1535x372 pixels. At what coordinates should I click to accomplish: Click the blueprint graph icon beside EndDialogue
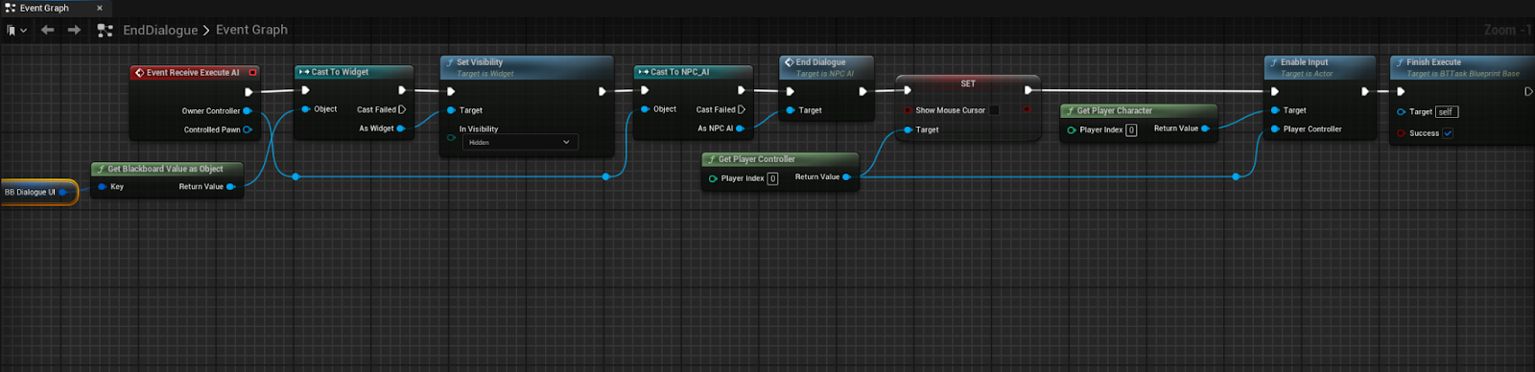(106, 31)
